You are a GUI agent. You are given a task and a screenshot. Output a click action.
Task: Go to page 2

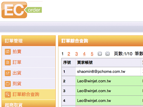(69, 54)
